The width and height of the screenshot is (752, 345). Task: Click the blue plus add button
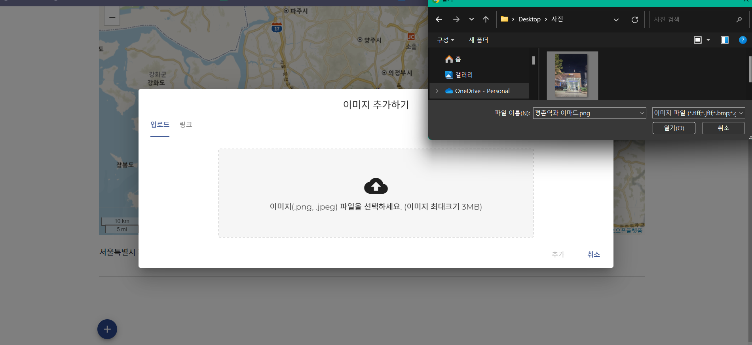[x=107, y=329]
